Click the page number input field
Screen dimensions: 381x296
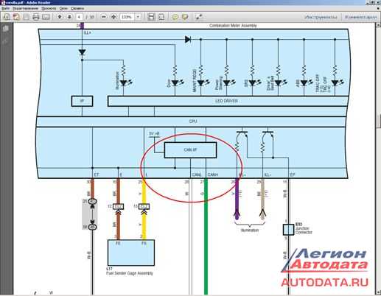point(79,17)
